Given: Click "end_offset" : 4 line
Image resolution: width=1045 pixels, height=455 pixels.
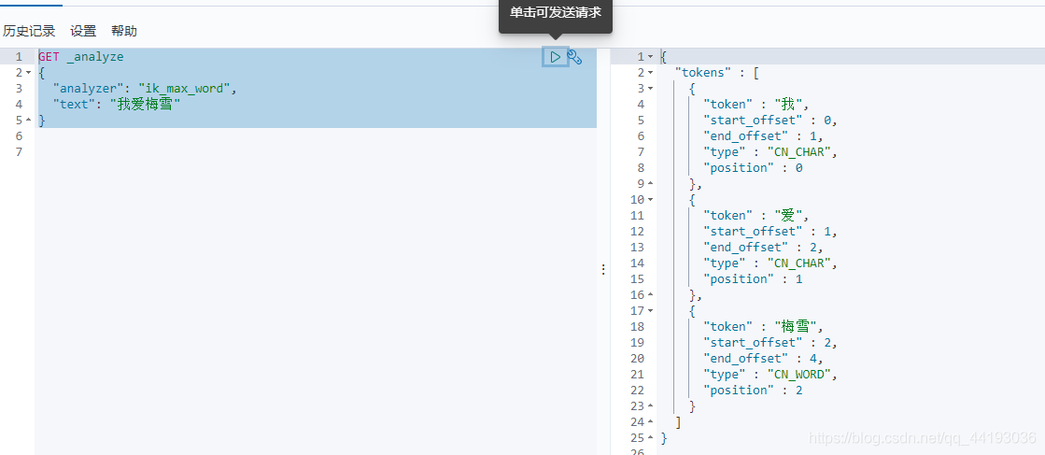Looking at the screenshot, I should coord(764,358).
